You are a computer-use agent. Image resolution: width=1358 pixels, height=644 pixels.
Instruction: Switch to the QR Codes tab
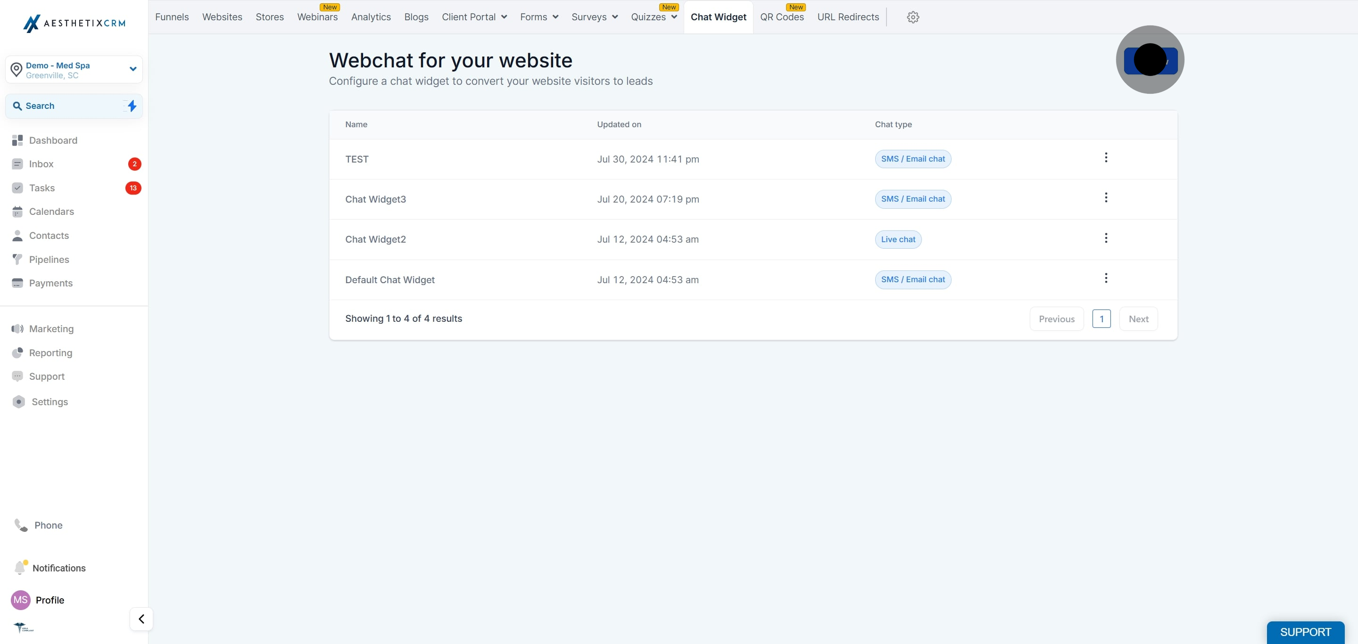coord(782,17)
